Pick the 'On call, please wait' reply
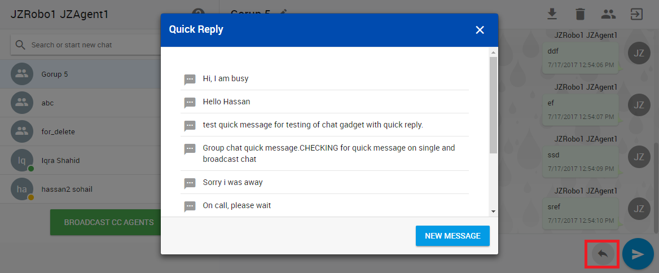 pyautogui.click(x=237, y=205)
